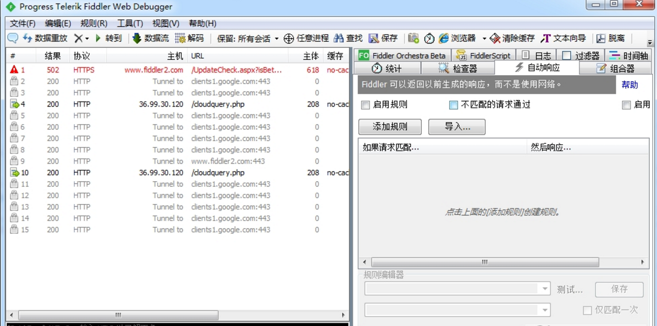Select the /UpdateCheck.aspx?isBet... session URL
Viewport: 657px width, 326px height.
coord(236,70)
